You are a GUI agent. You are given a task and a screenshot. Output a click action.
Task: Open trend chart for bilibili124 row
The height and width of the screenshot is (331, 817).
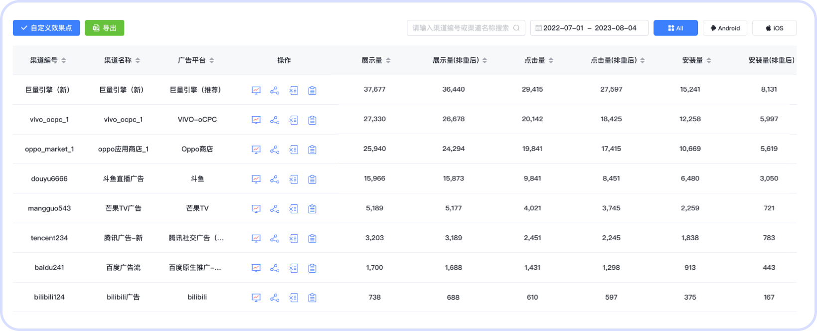click(256, 298)
